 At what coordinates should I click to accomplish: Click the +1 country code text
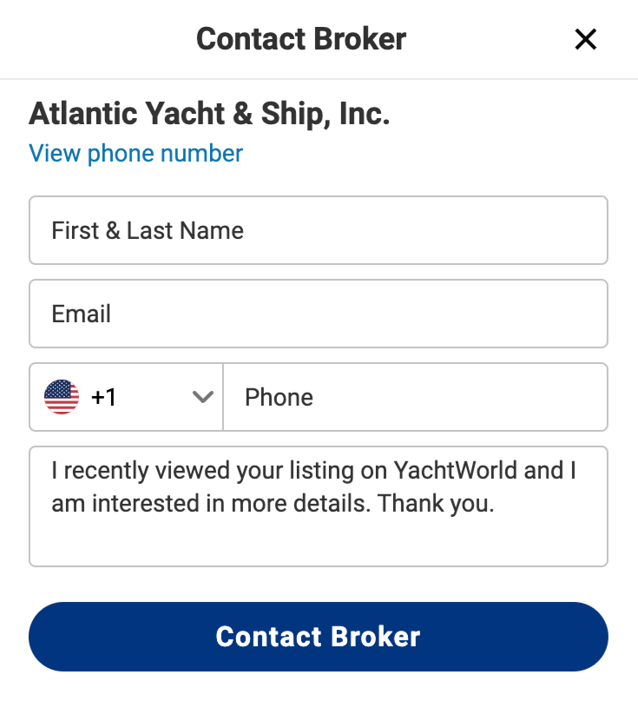pyautogui.click(x=104, y=397)
